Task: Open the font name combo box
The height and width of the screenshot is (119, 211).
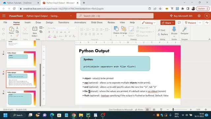Action: (58, 28)
